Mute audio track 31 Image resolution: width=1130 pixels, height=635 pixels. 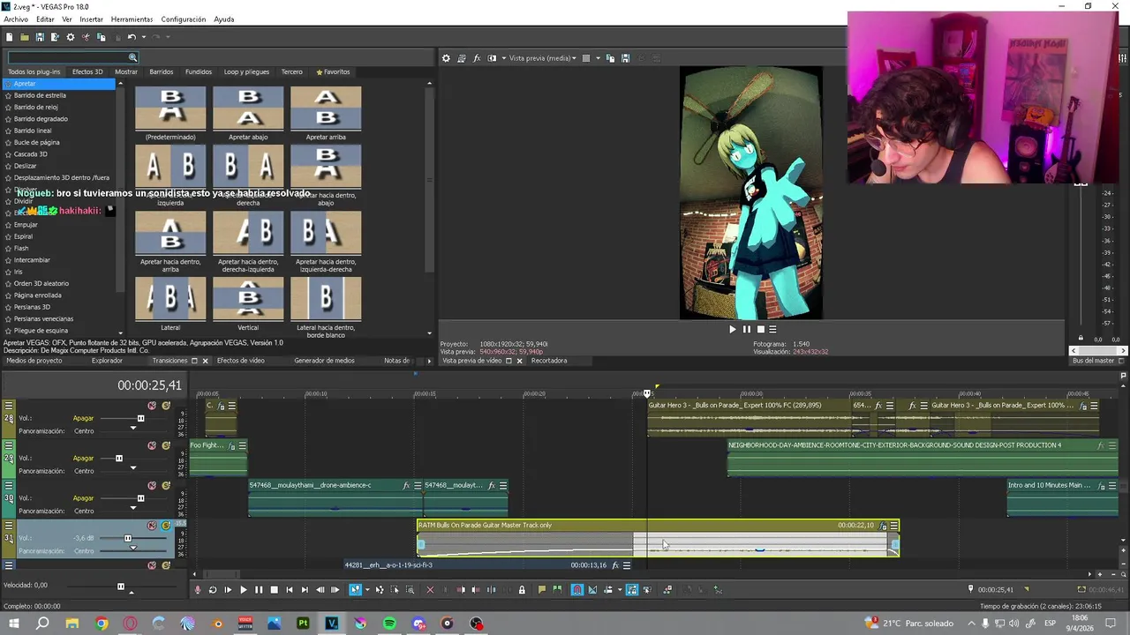click(x=152, y=526)
